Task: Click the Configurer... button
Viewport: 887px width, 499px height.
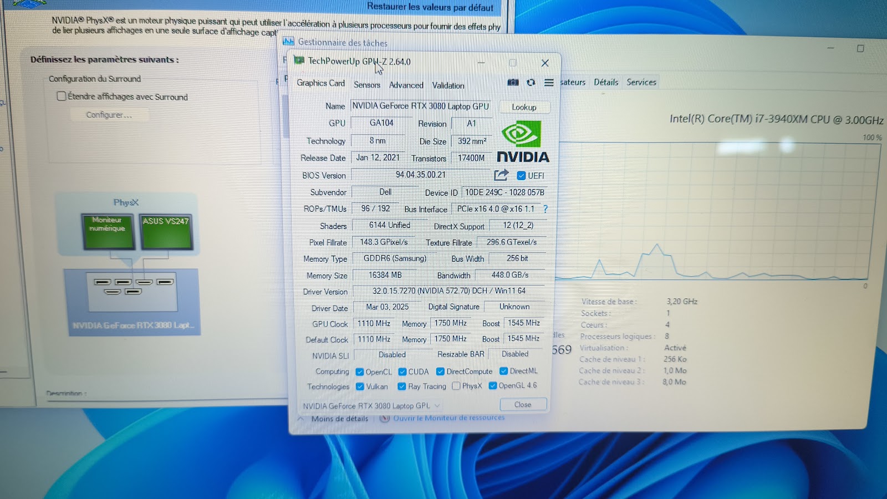Action: point(109,115)
